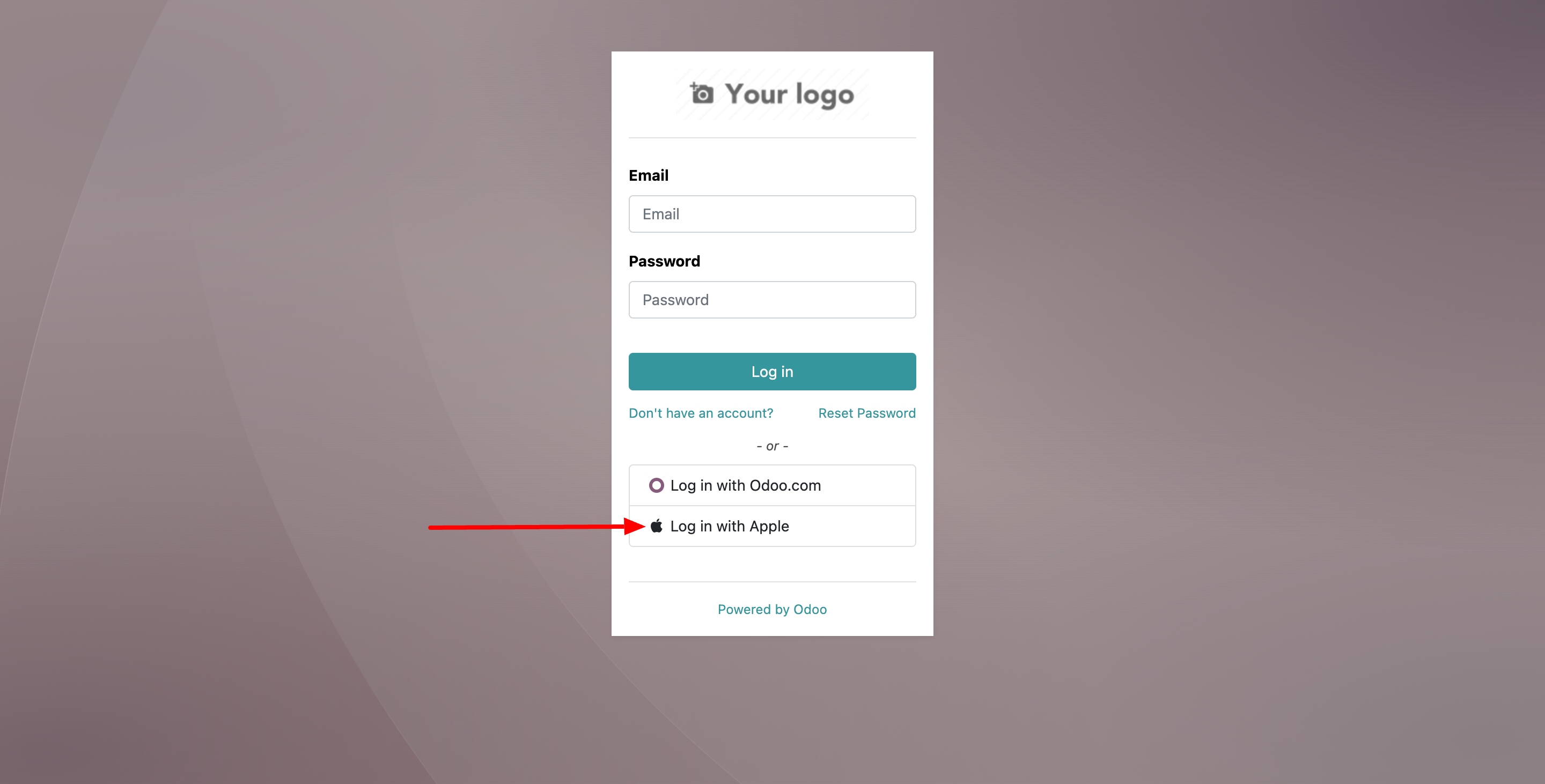Click the lock/camera placeholder logo icon
This screenshot has width=1545, height=784.
pyautogui.click(x=701, y=94)
